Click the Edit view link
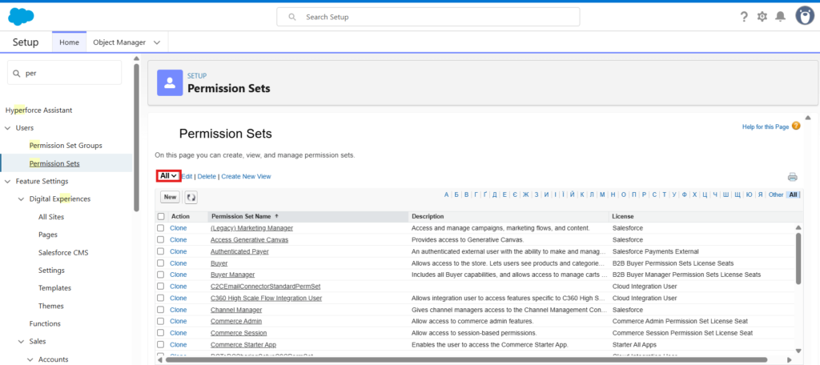Viewport: 820px width, 365px height. pyautogui.click(x=187, y=177)
